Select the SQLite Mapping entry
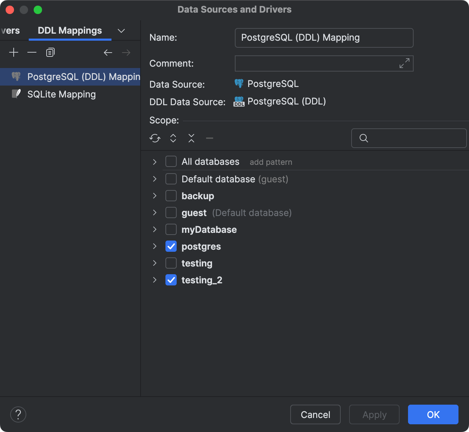Viewport: 469px width, 432px height. click(61, 94)
